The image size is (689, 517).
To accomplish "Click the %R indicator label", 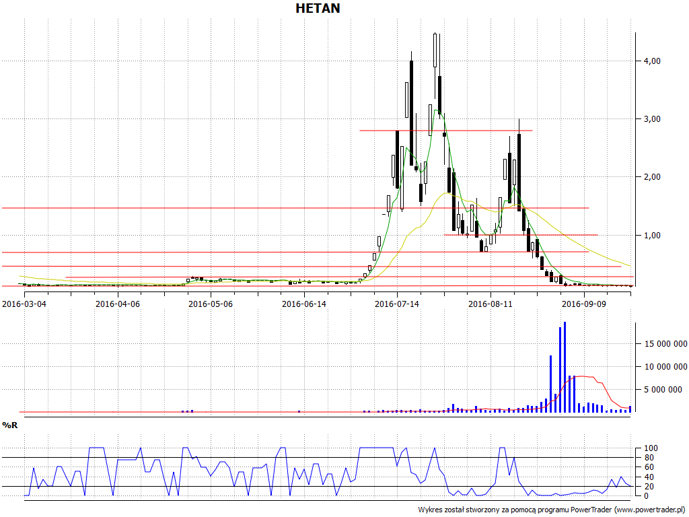I will (x=9, y=425).
